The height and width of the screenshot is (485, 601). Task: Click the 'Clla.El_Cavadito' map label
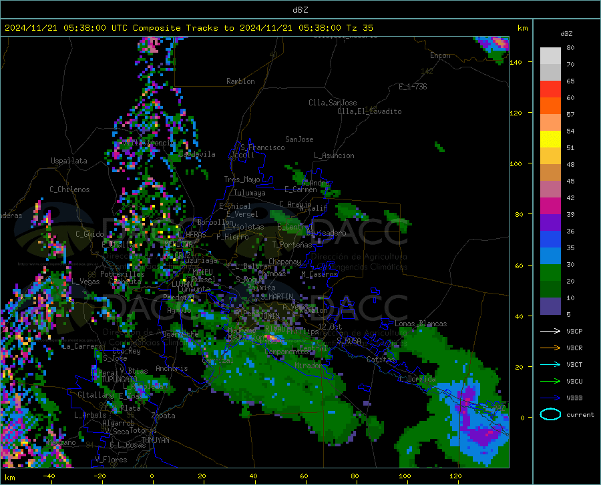coord(369,111)
